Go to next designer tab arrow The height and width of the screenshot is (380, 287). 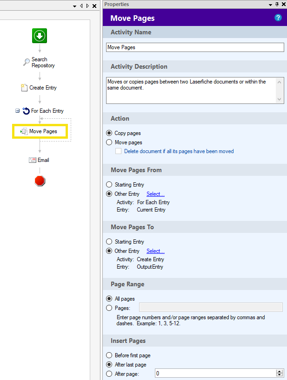(88, 6)
